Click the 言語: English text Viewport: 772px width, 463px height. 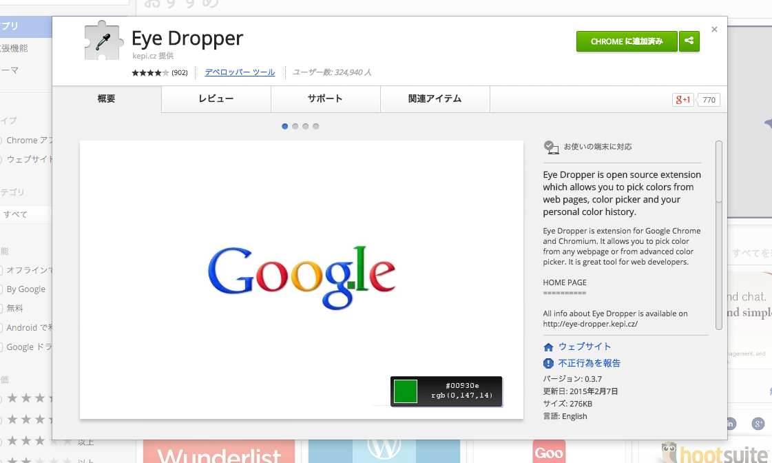click(565, 416)
